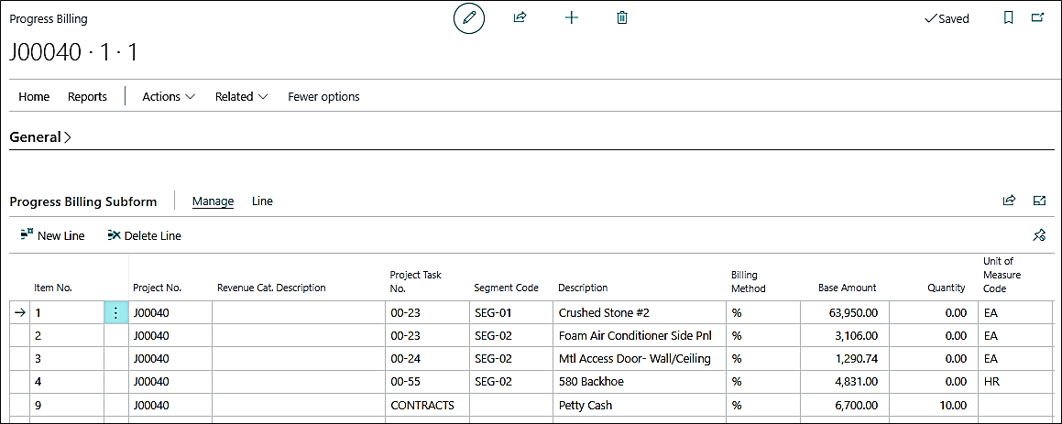1062x424 pixels.
Task: Open the Reports menu
Action: tap(87, 96)
